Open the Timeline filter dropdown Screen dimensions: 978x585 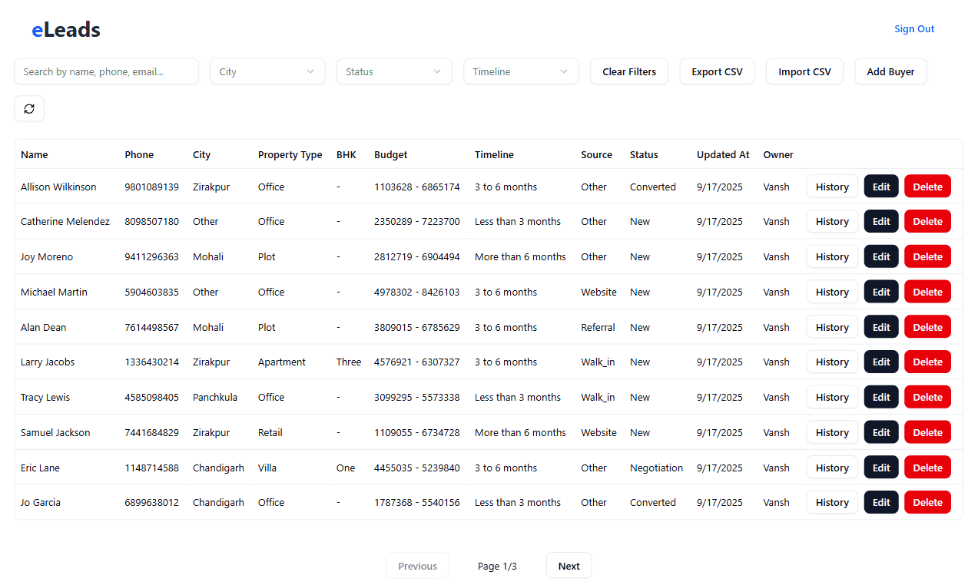tap(521, 71)
